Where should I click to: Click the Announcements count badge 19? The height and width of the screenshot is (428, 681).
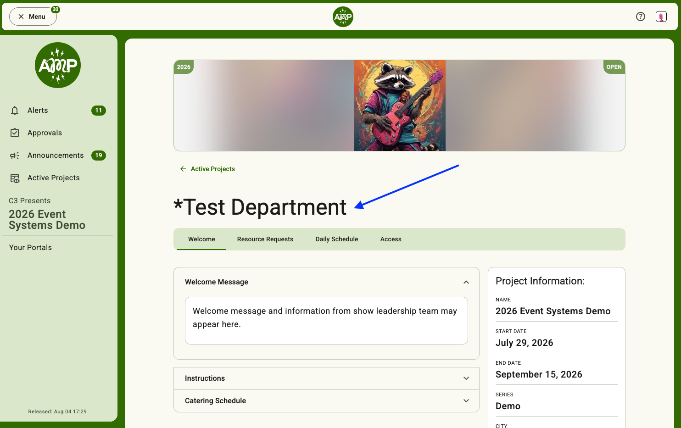[99, 156]
